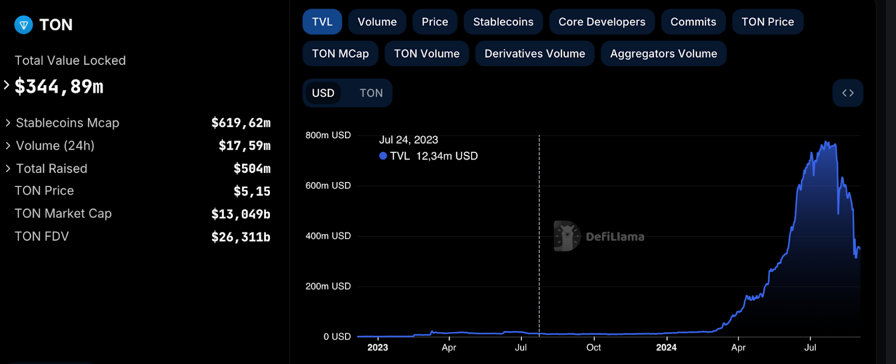
Task: Enable the Volume chart metric
Action: [x=377, y=22]
